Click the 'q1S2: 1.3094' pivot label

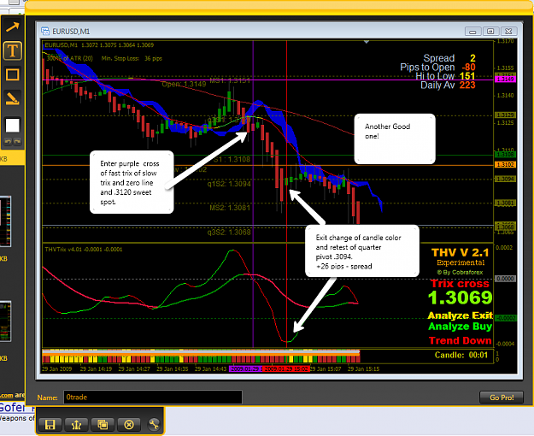click(229, 184)
